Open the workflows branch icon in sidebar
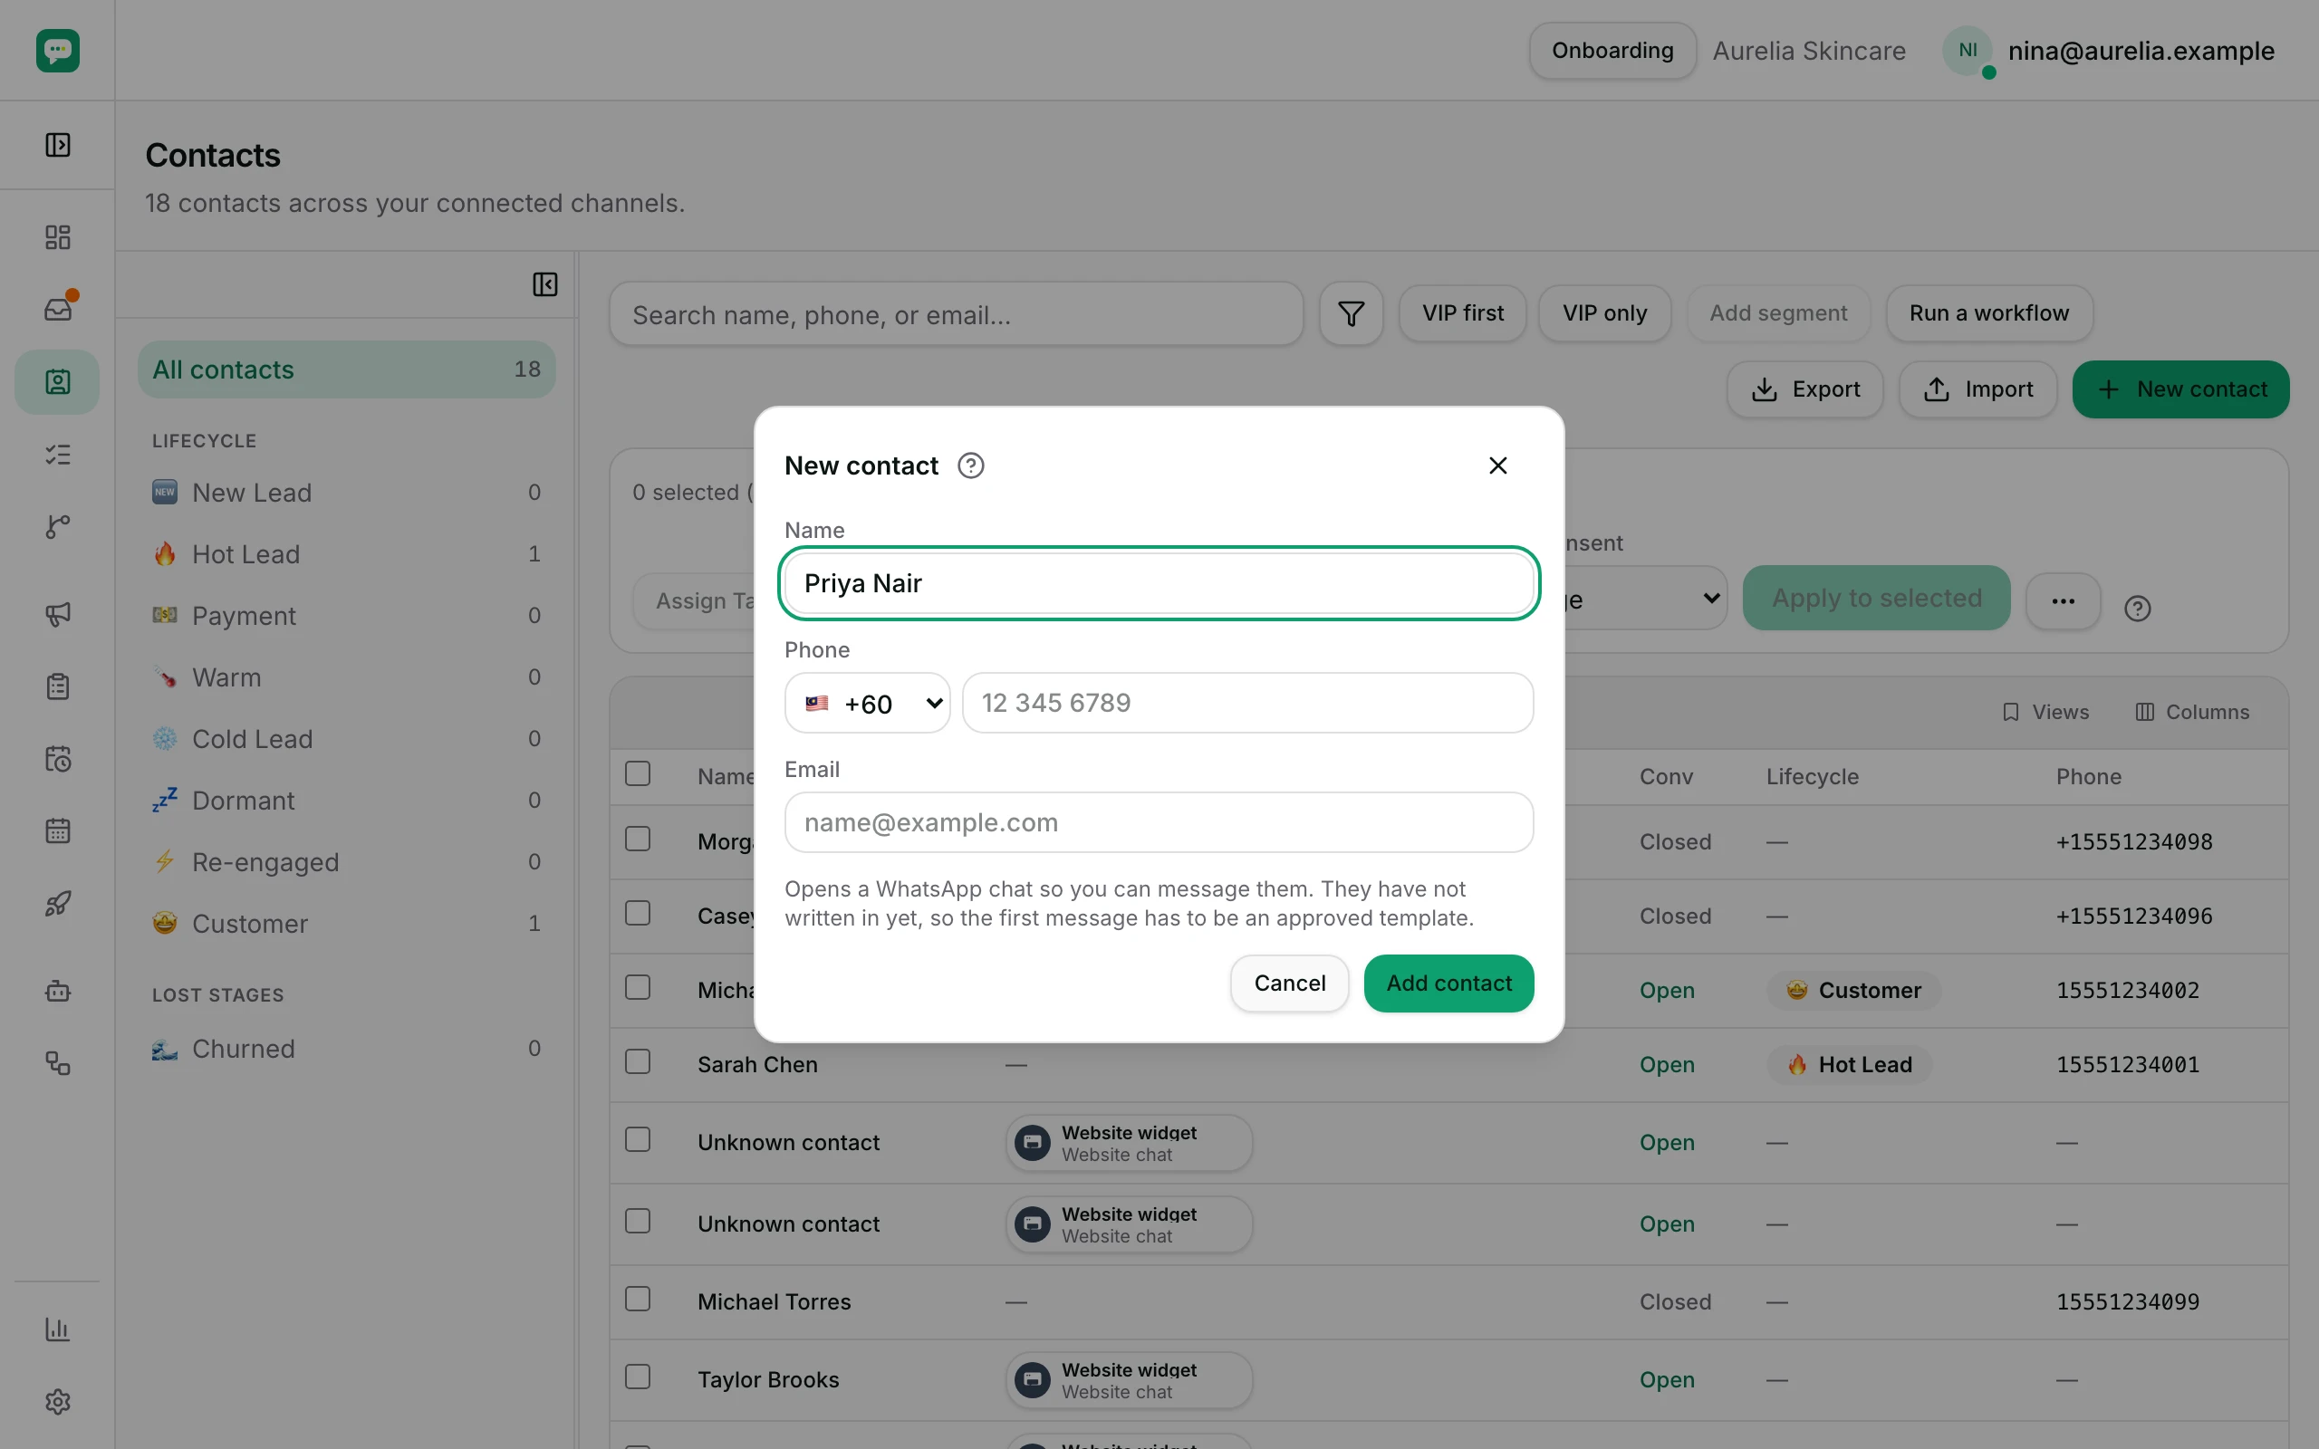This screenshot has width=2319, height=1449. click(57, 526)
